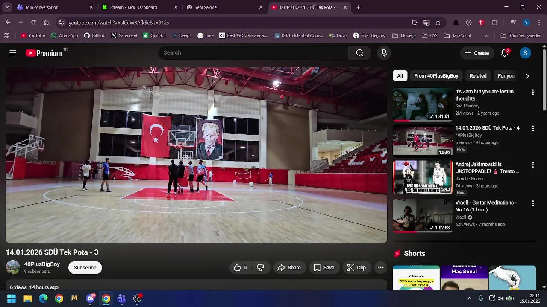This screenshot has height=307, width=547.
Task: Switch to 'Stream - Kick Dashboard' tab
Action: pyautogui.click(x=139, y=7)
